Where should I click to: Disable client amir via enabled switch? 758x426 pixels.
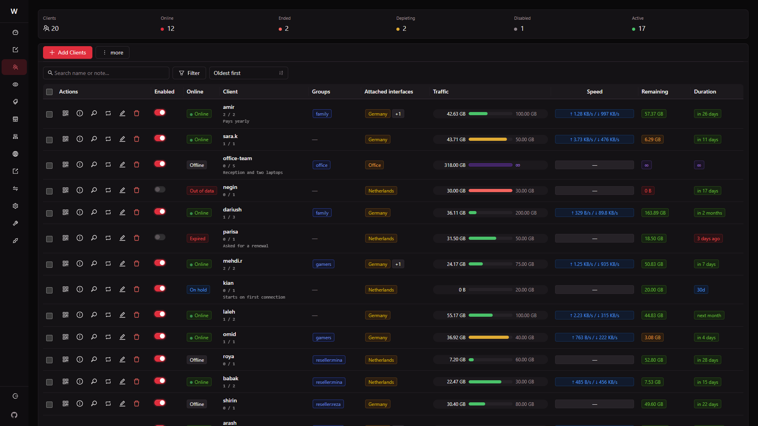(x=160, y=112)
